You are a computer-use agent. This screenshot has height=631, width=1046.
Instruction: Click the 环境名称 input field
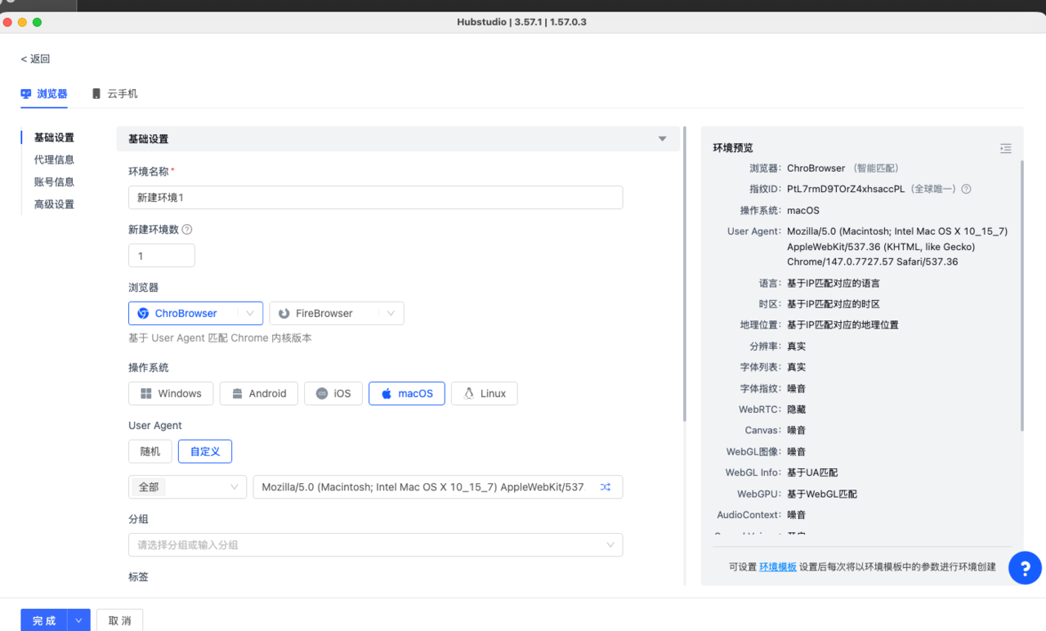376,198
